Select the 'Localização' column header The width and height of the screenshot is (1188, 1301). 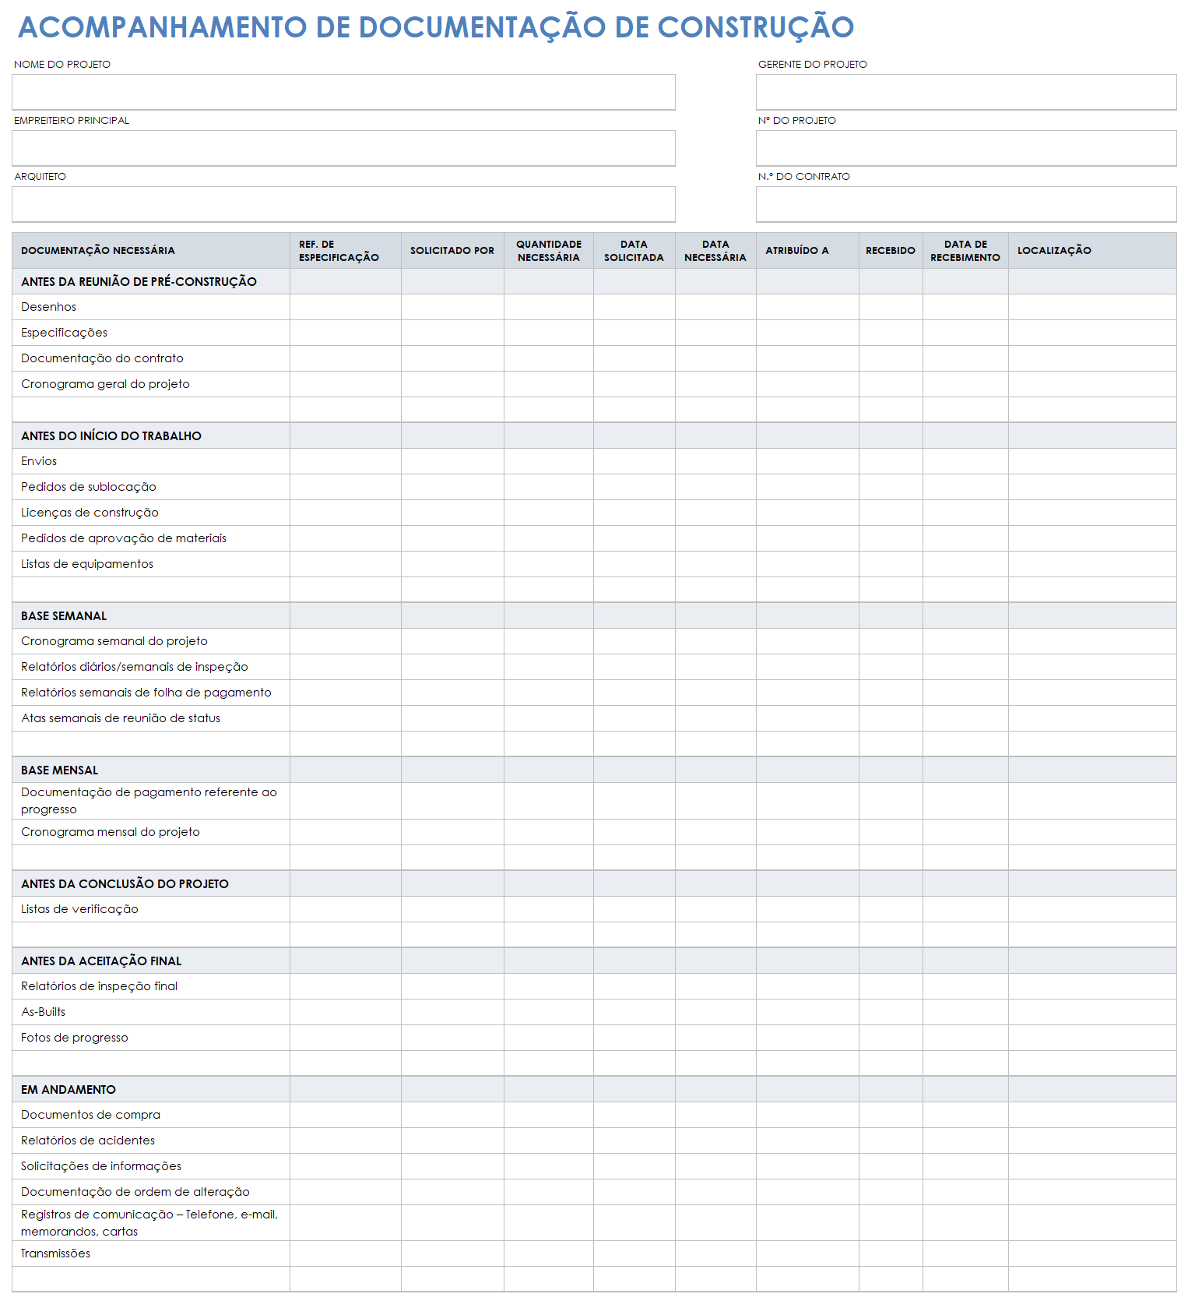[1092, 251]
